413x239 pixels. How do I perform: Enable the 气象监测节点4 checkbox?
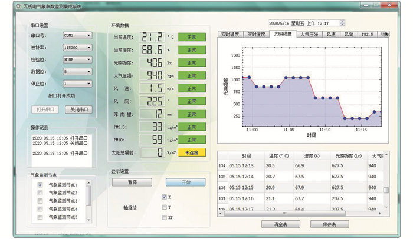40,209
